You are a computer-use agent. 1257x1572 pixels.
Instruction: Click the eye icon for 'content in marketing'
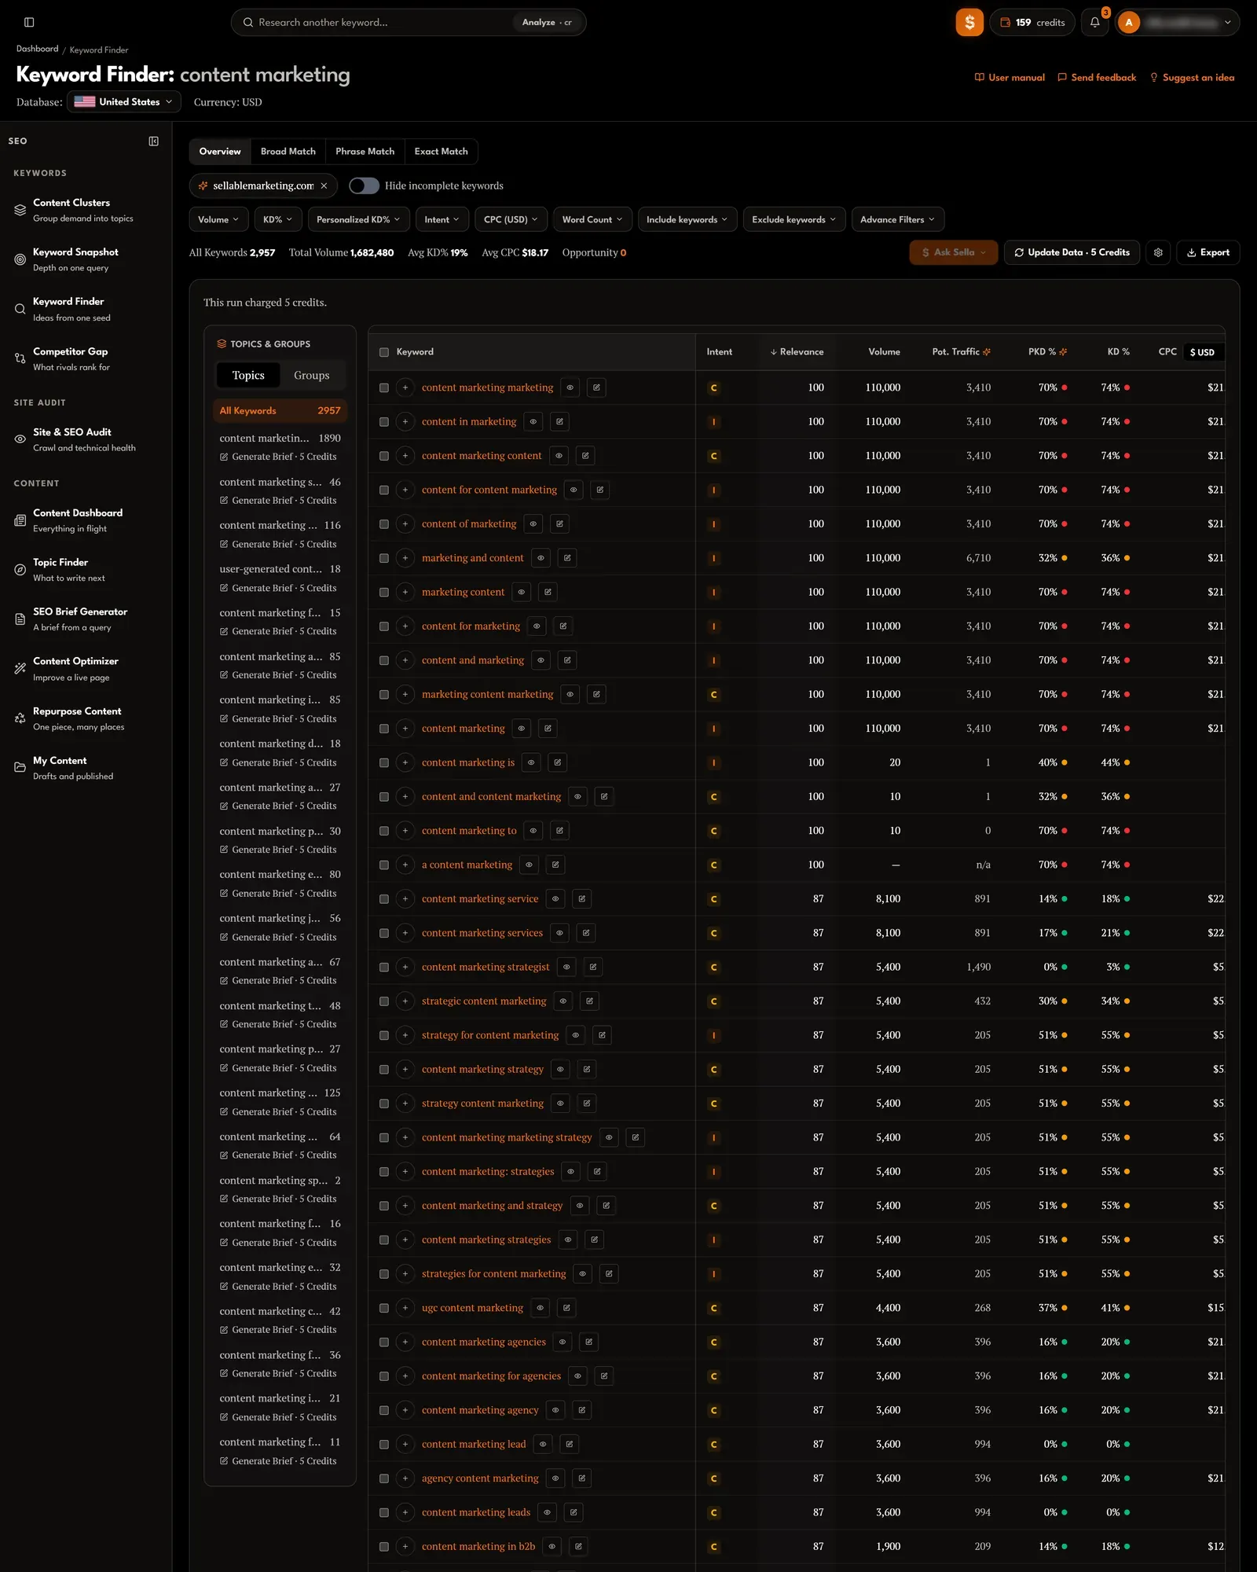click(533, 422)
